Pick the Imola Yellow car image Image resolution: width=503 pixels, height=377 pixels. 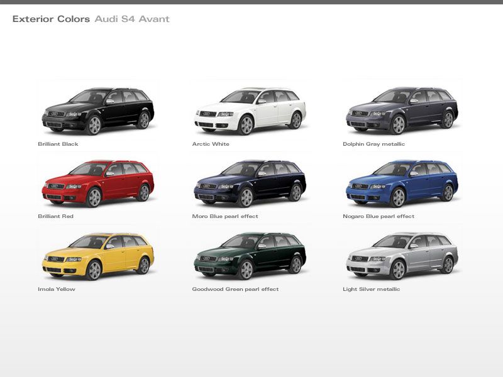tap(97, 256)
